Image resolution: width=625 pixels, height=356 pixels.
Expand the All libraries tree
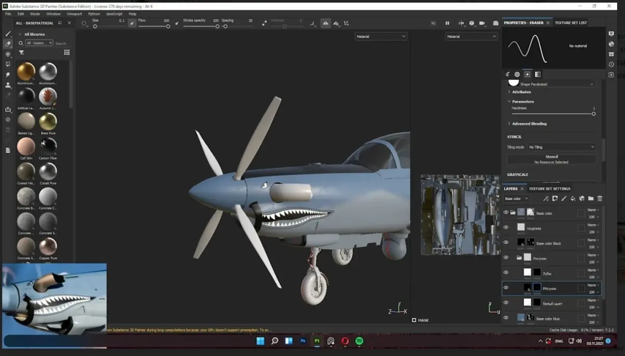[20, 34]
